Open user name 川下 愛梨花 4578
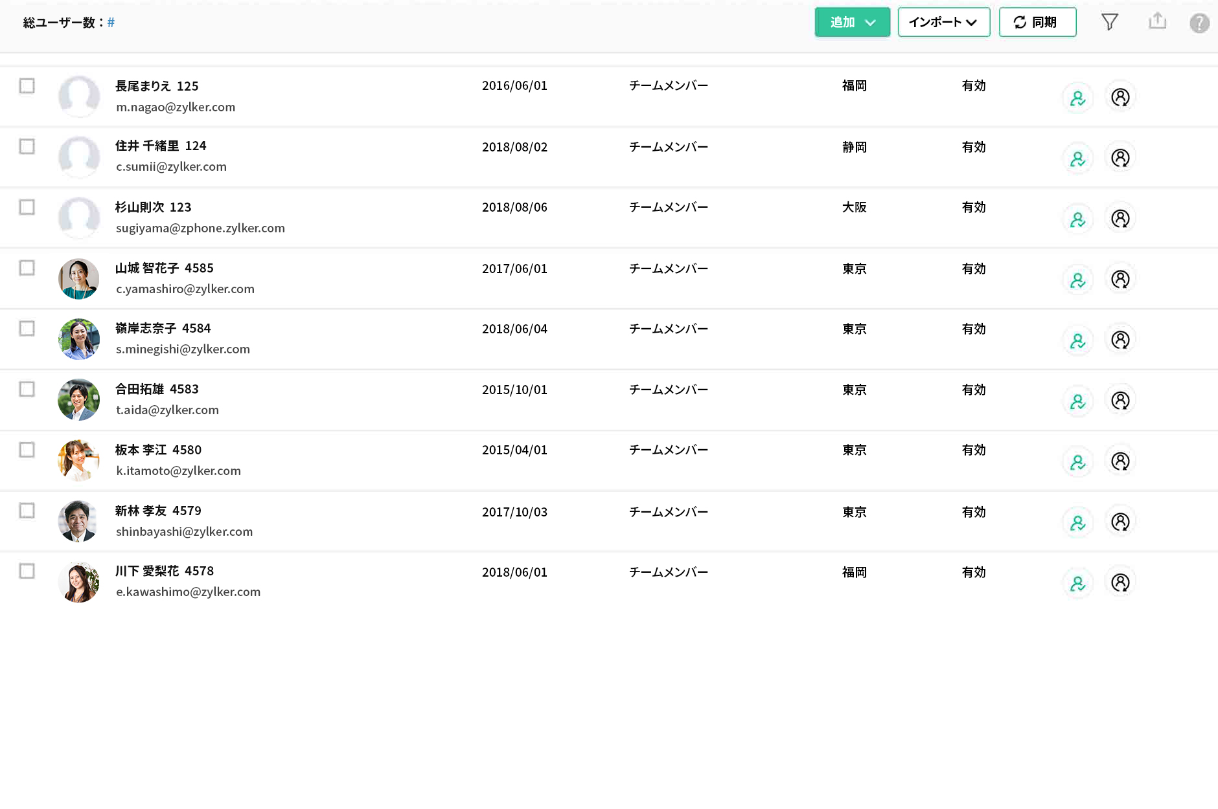The image size is (1218, 809). point(165,571)
